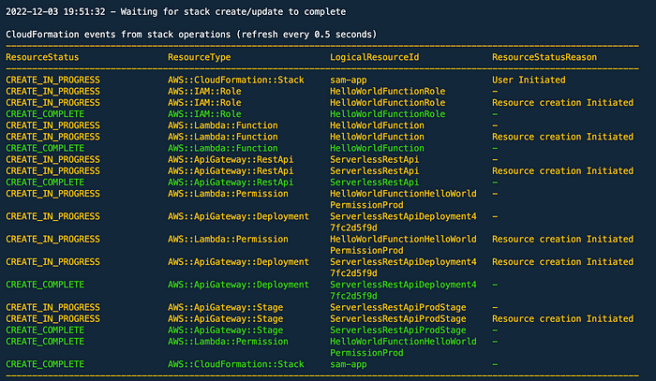
Task: Click the ResourceType column header
Action: click(x=199, y=57)
